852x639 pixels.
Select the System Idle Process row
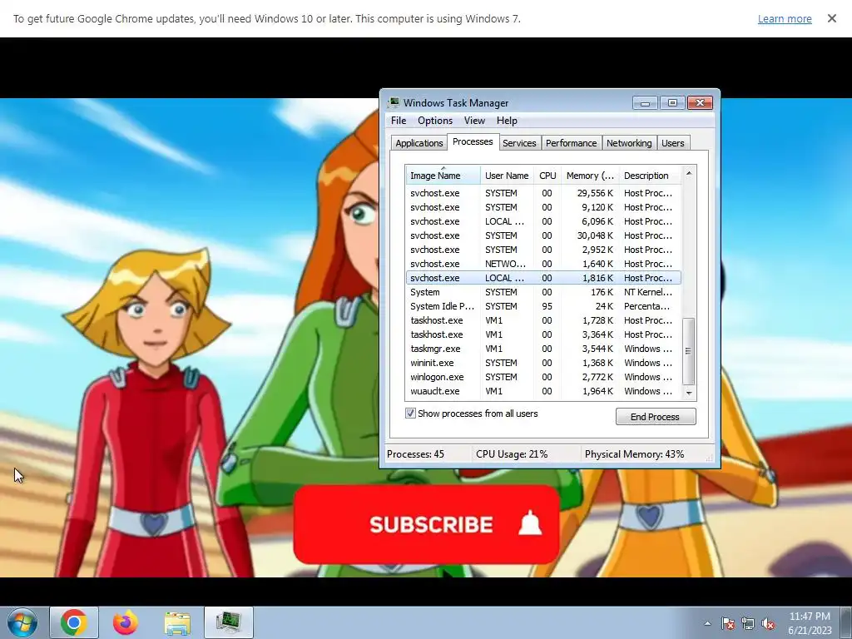pos(543,306)
